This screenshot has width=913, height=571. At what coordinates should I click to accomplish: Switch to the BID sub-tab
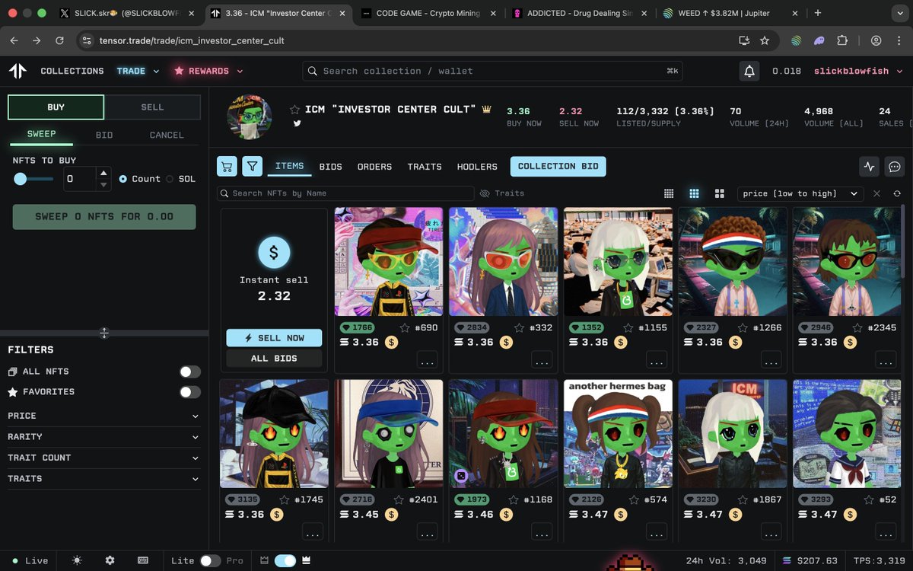(104, 135)
